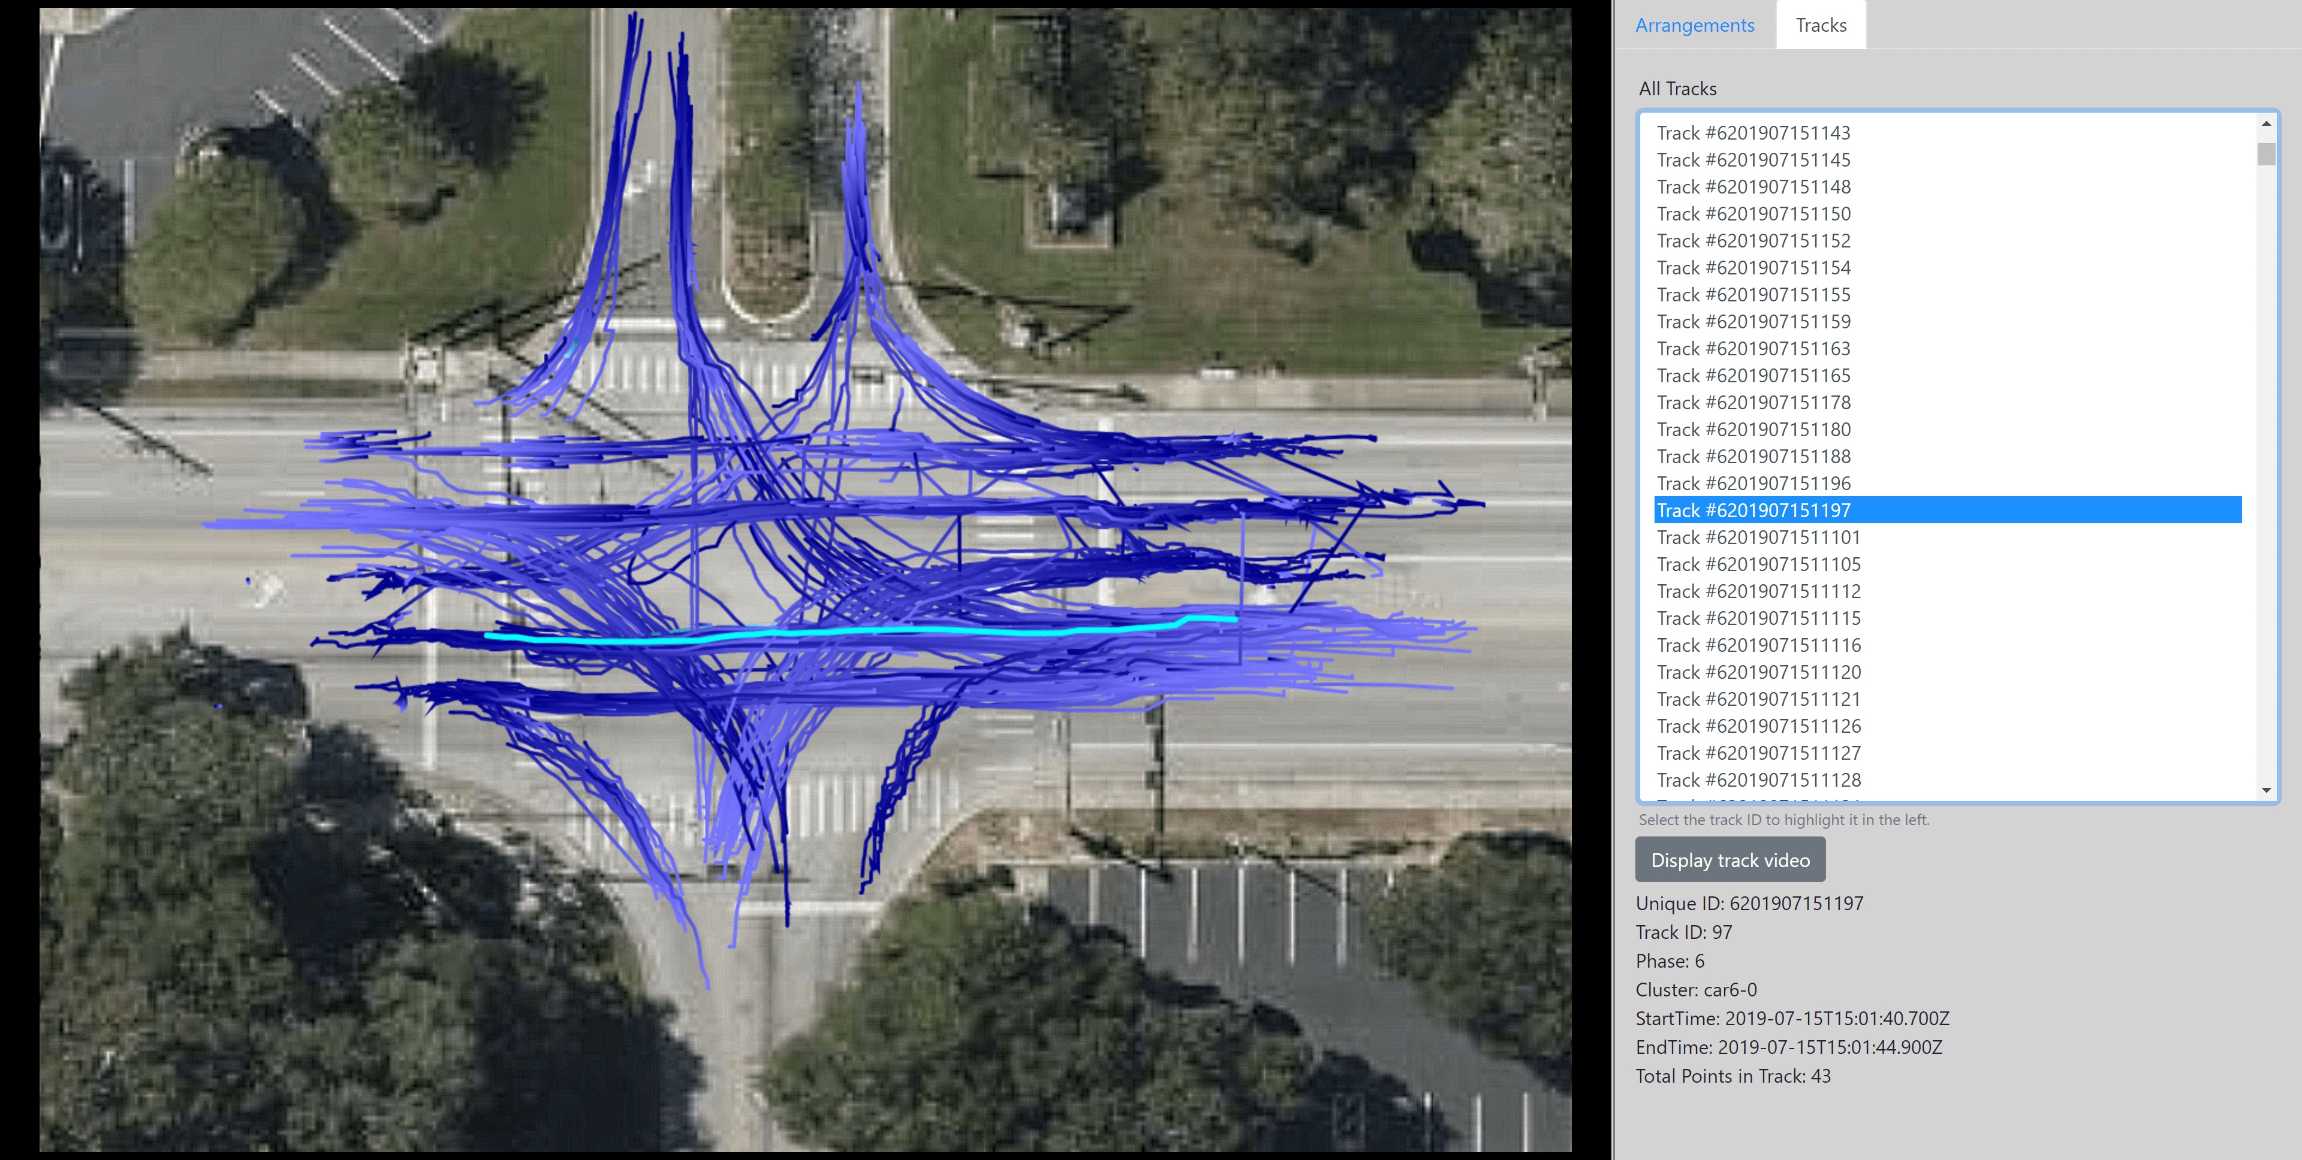2302x1160 pixels.
Task: Select Track #62019071511128 in list
Action: point(1758,781)
